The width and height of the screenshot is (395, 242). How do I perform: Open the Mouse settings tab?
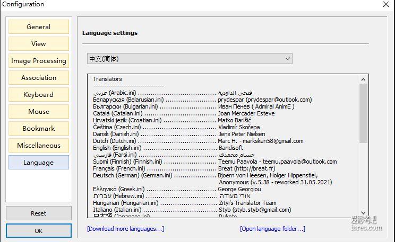(x=39, y=111)
